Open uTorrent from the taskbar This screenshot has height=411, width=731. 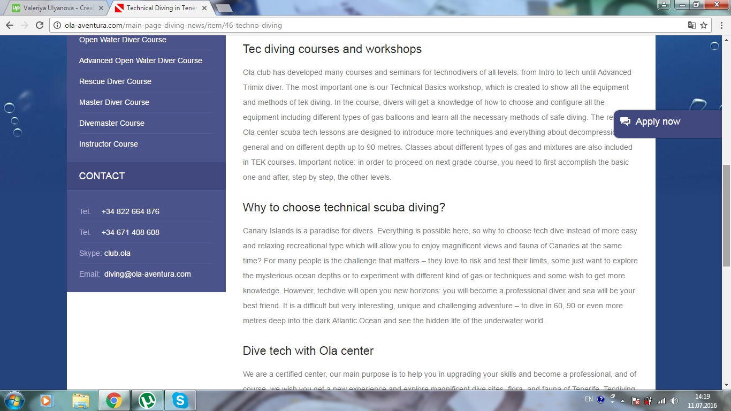[x=147, y=400]
